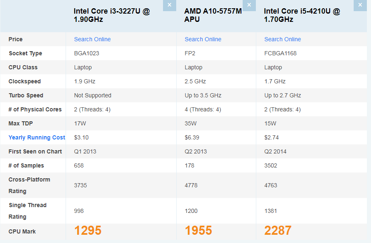This screenshot has width=371, height=243.
Task: Follow Search Online link for i5-4210U price
Action: 283,39
